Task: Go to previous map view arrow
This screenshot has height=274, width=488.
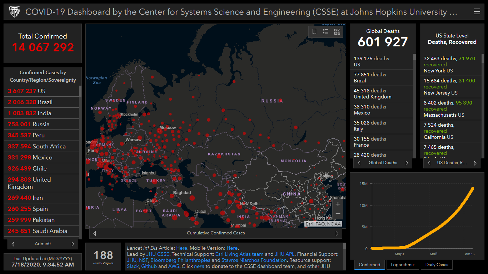Action: point(95,233)
